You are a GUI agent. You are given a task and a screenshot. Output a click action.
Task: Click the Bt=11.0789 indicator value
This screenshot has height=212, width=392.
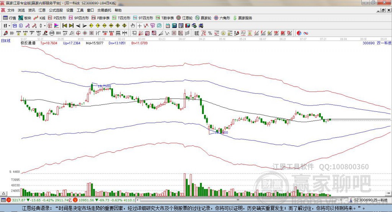pos(139,43)
